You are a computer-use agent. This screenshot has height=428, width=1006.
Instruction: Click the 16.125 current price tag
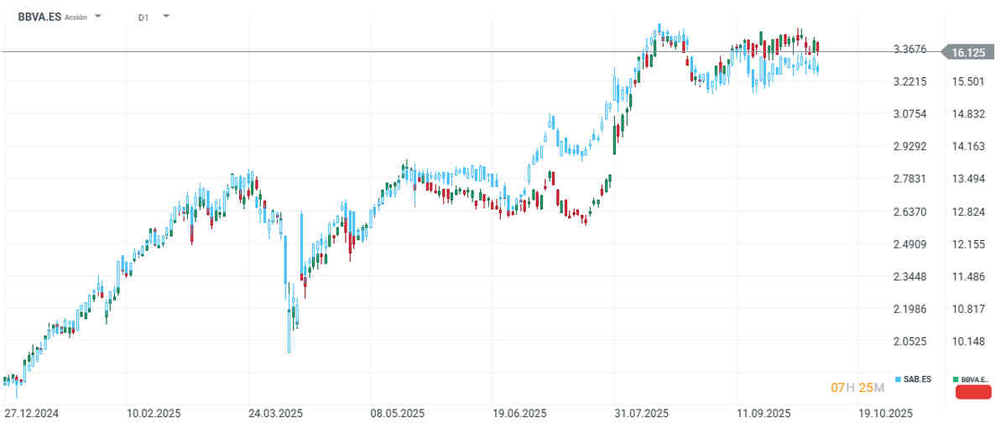point(967,52)
